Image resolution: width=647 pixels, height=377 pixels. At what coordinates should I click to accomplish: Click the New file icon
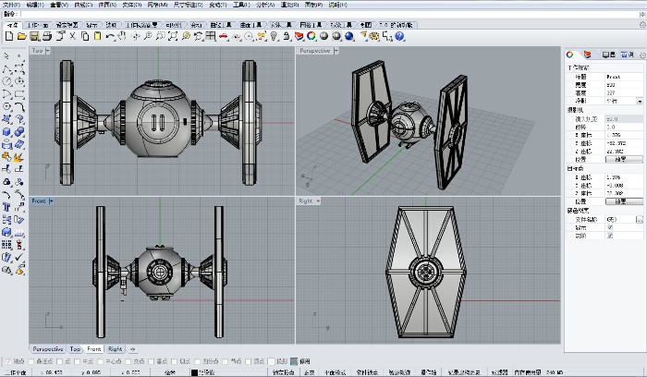[9, 36]
